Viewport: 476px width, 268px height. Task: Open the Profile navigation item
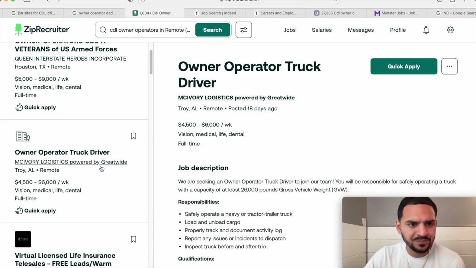398,30
